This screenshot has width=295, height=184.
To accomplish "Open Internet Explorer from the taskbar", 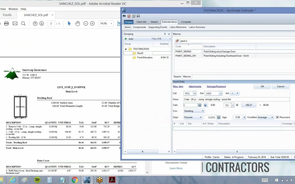I will click(x=12, y=180).
